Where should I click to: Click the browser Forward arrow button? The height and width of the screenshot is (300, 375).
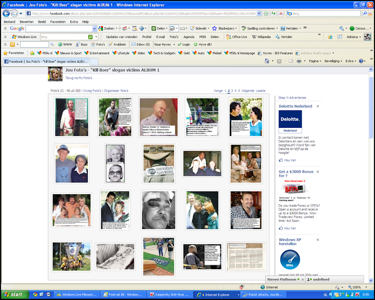[15, 14]
